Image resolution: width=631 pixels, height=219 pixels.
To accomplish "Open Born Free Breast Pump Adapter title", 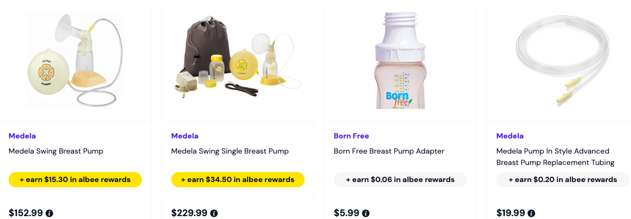I will tap(389, 151).
